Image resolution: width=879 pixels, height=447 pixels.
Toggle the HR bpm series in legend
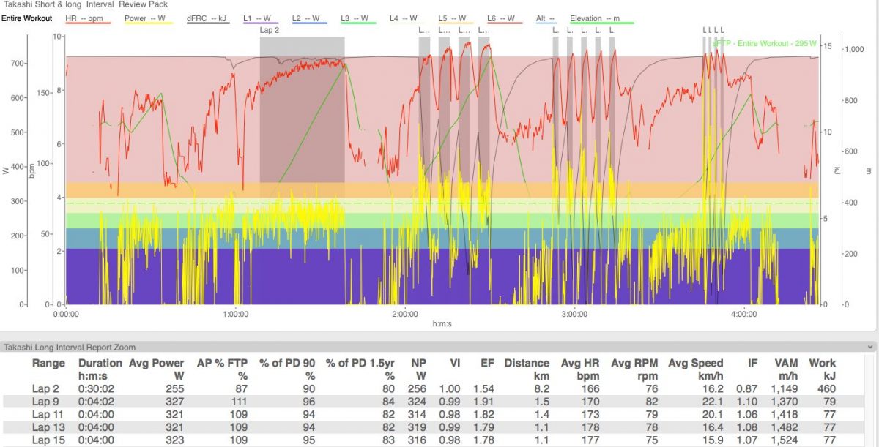click(x=87, y=18)
